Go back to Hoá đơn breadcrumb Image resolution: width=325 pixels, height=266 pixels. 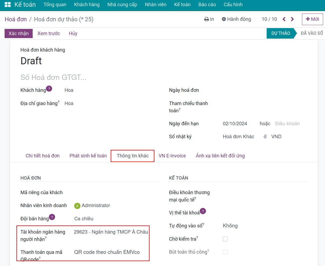click(x=16, y=19)
